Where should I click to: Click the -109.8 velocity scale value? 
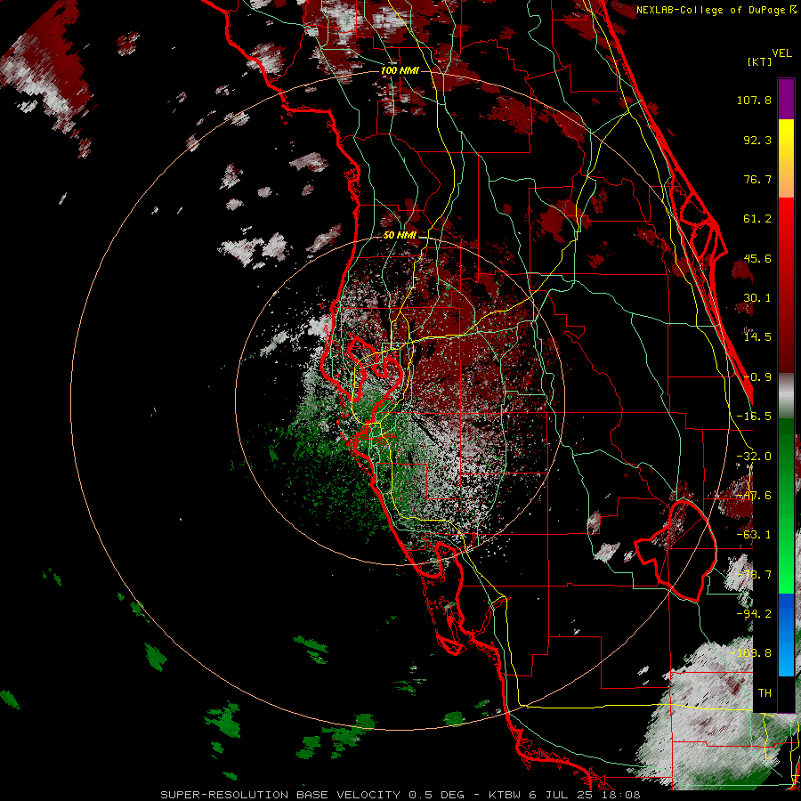750,653
